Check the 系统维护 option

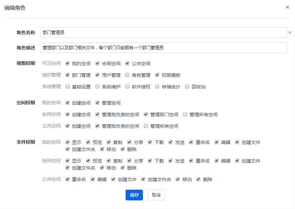click(x=98, y=87)
